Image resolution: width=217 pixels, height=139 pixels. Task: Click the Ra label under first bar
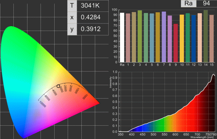click(122, 65)
